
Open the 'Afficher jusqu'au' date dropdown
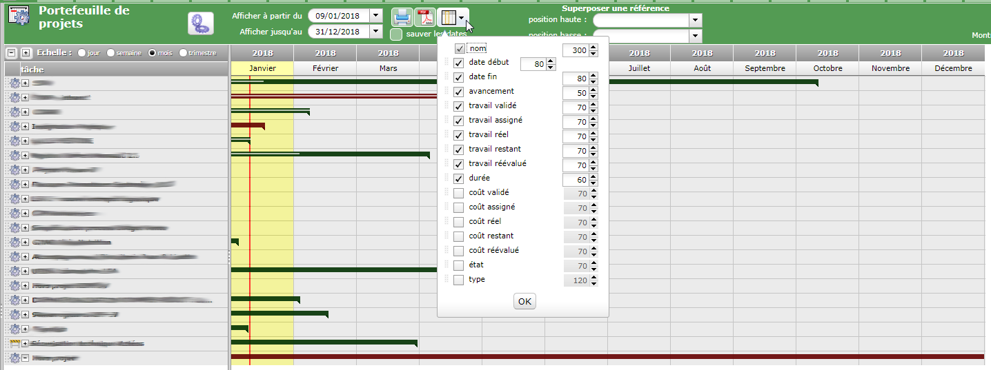pyautogui.click(x=375, y=32)
